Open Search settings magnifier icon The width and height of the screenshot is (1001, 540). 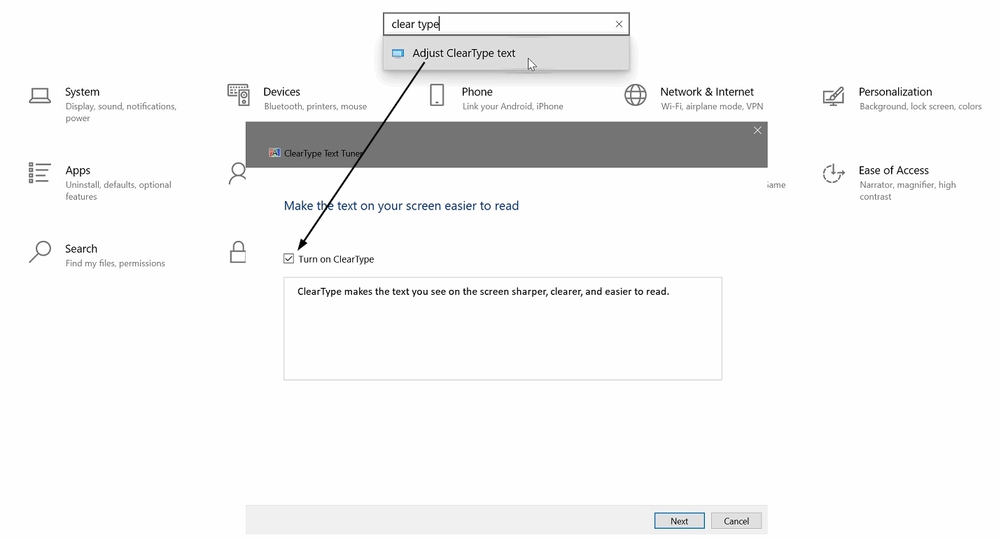pyautogui.click(x=40, y=251)
